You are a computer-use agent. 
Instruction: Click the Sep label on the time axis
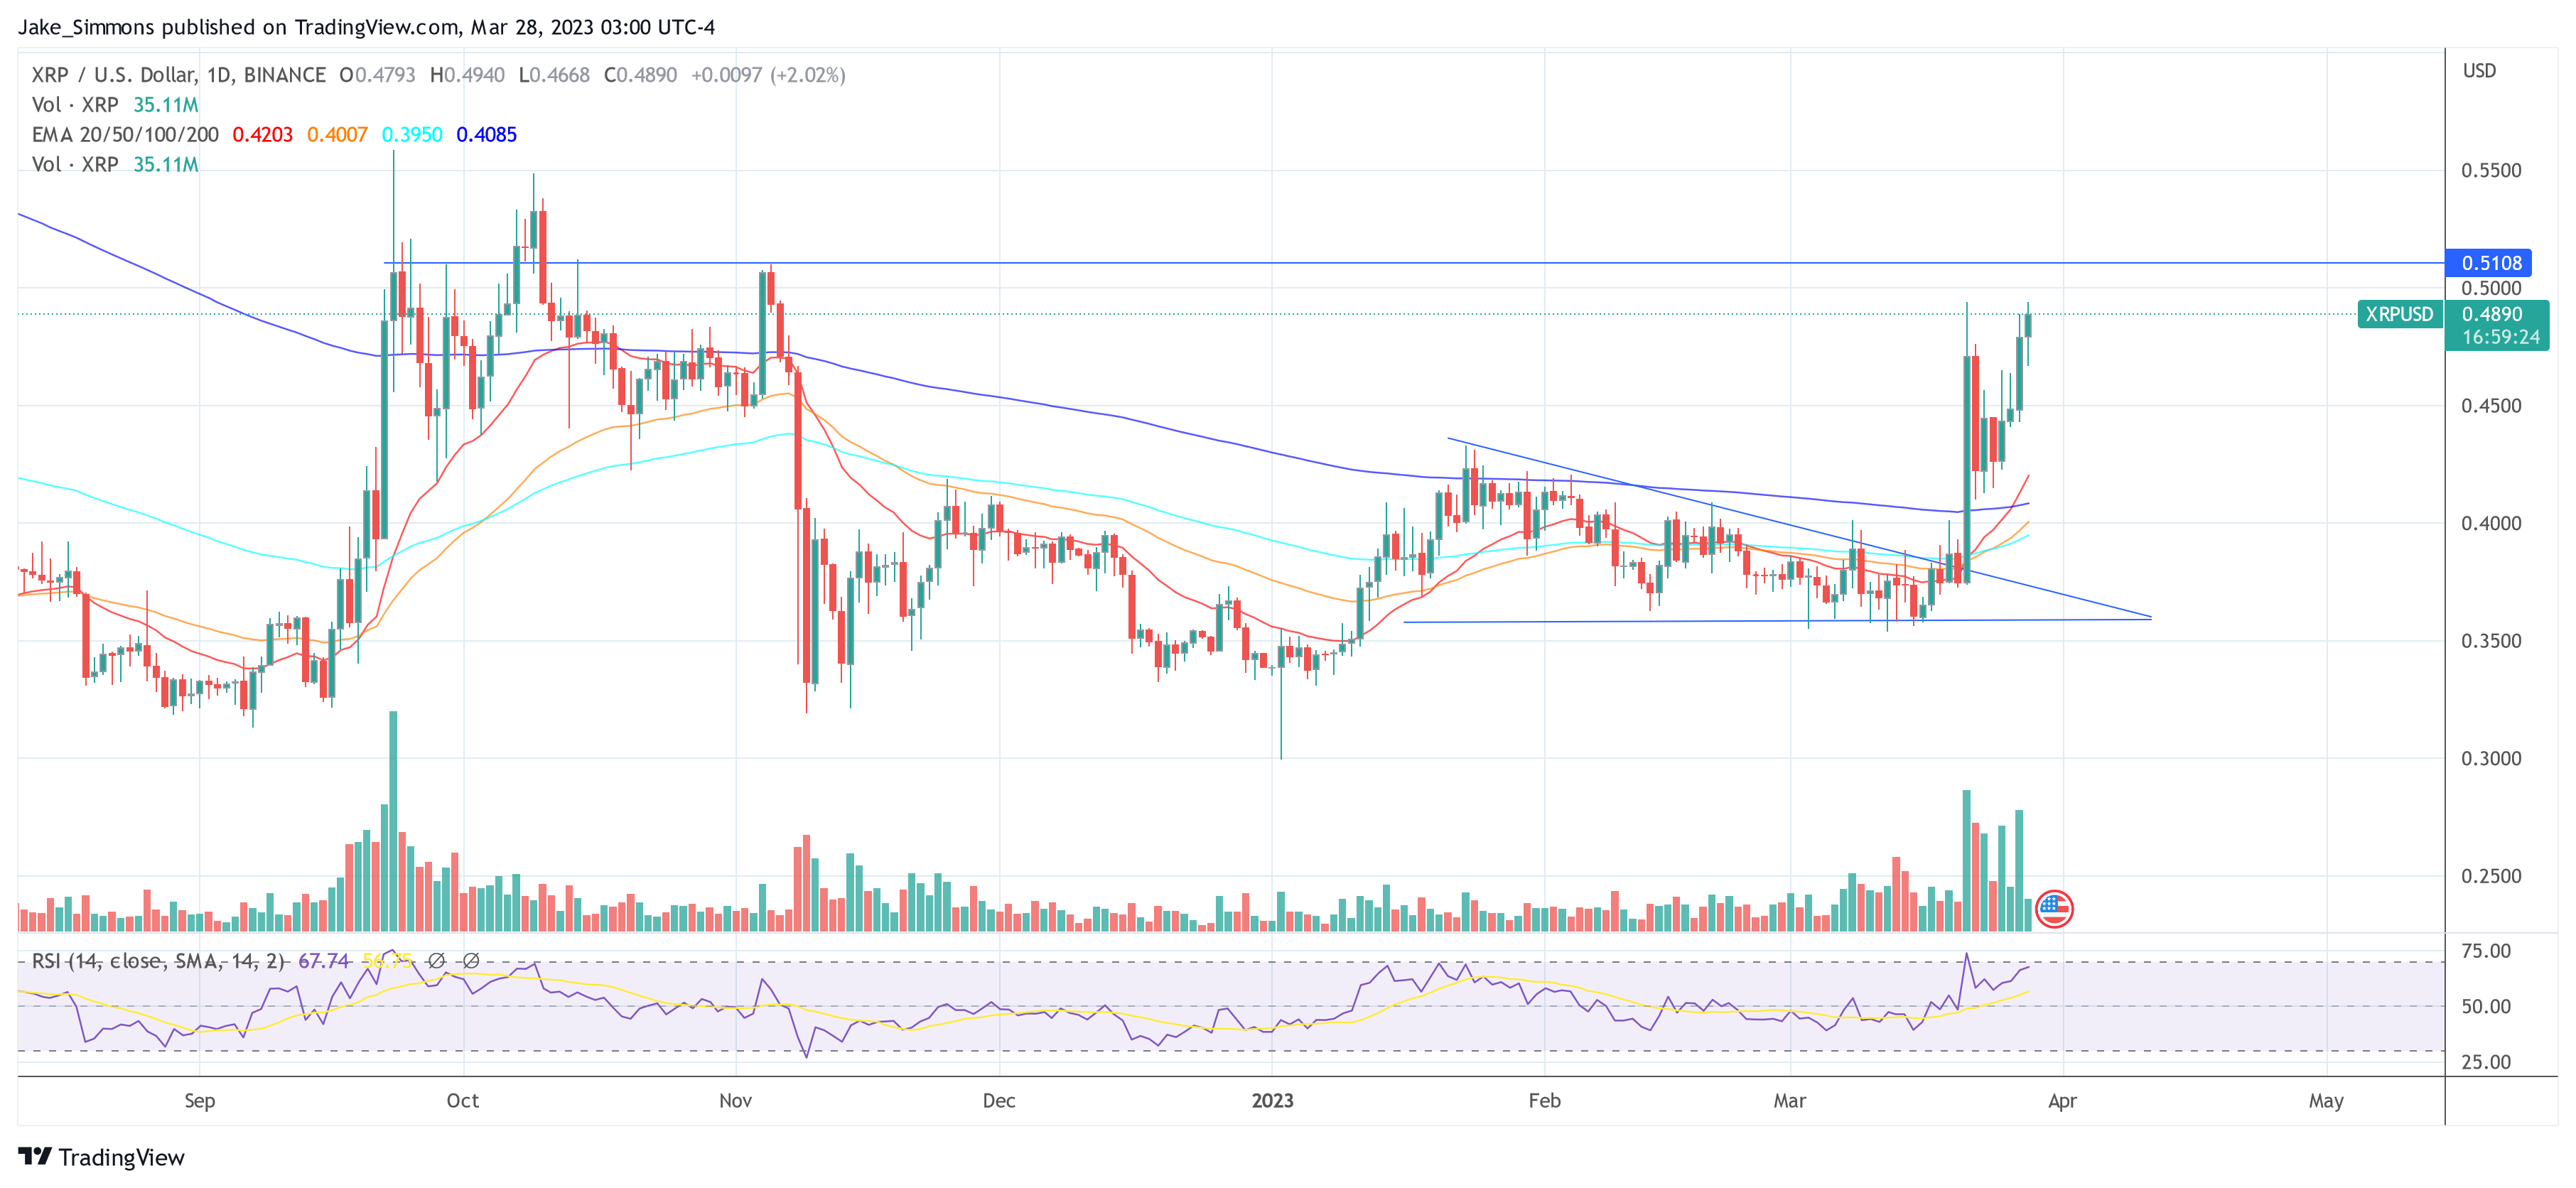pos(200,1101)
